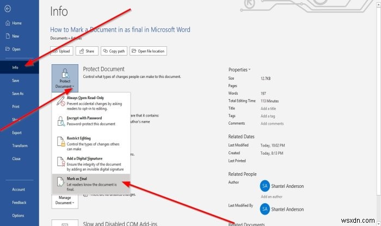The height and width of the screenshot is (226, 381).
Task: Expand the Manage Document dropdown
Action: 65,201
